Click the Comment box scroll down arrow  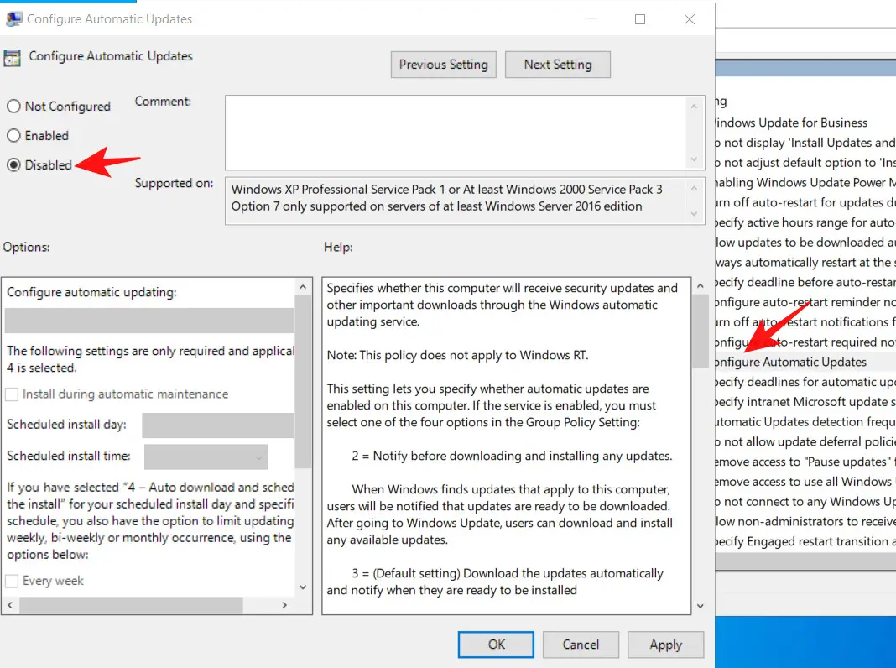pyautogui.click(x=695, y=159)
